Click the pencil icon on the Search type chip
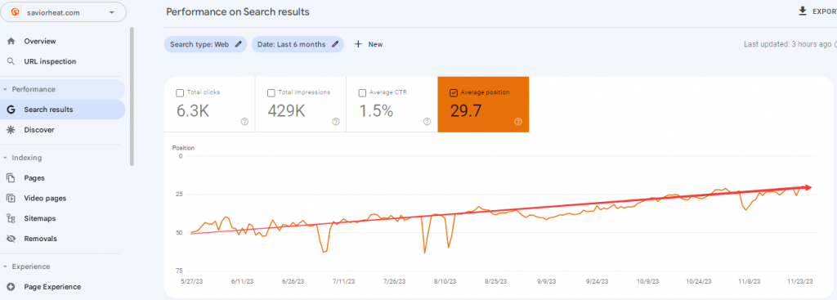The height and width of the screenshot is (300, 837). 238,44
